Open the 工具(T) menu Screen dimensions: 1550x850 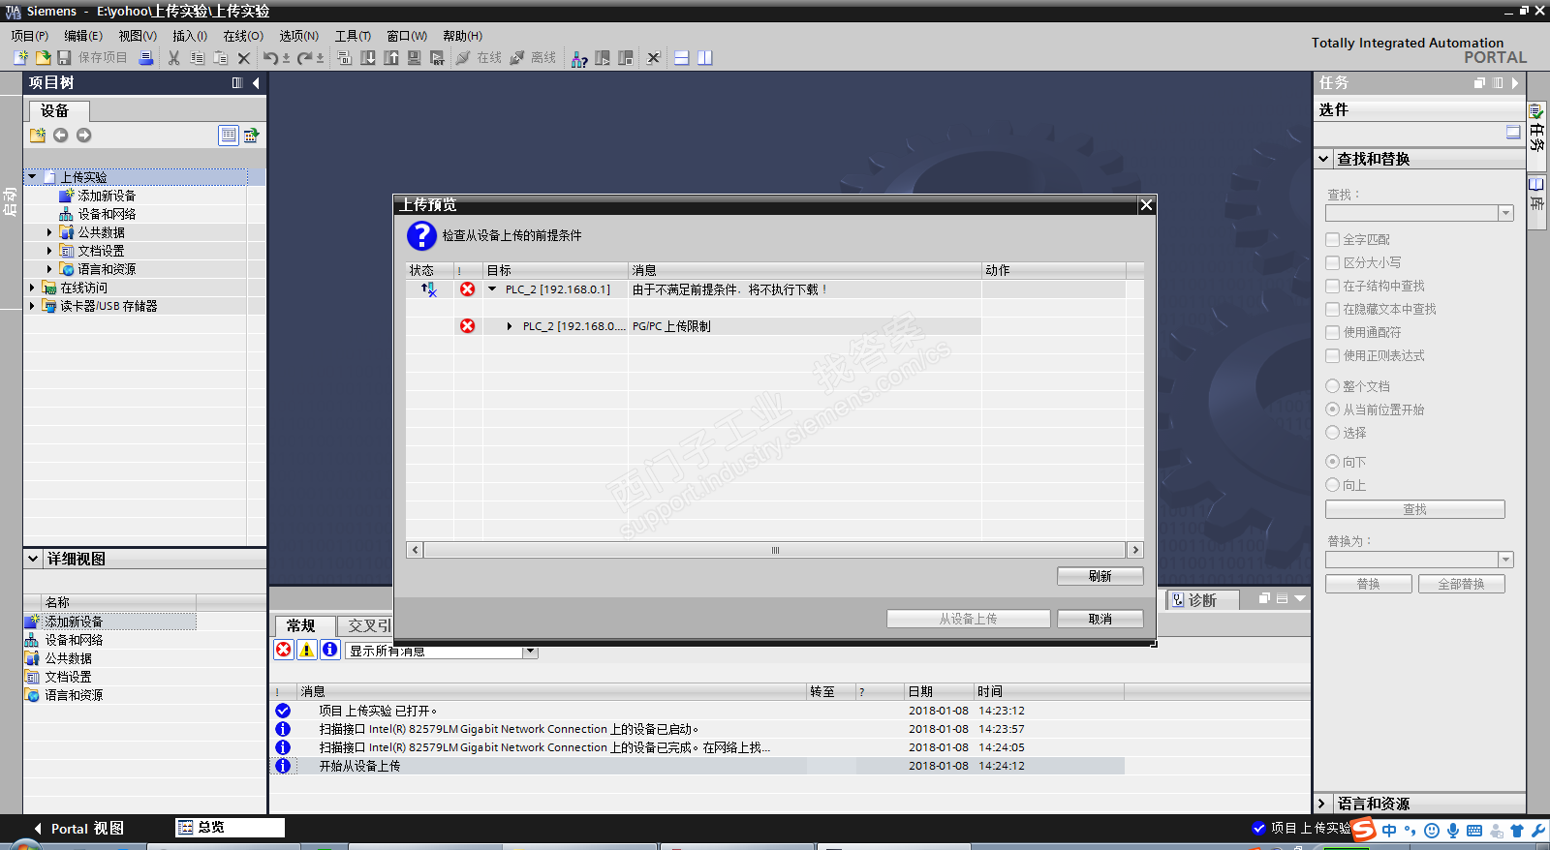(x=354, y=36)
